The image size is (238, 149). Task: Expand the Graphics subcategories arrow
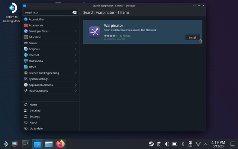pyautogui.click(x=76, y=49)
